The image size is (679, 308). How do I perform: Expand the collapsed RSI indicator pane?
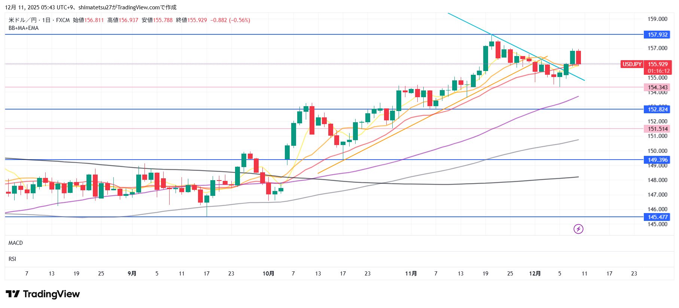[x=12, y=259]
